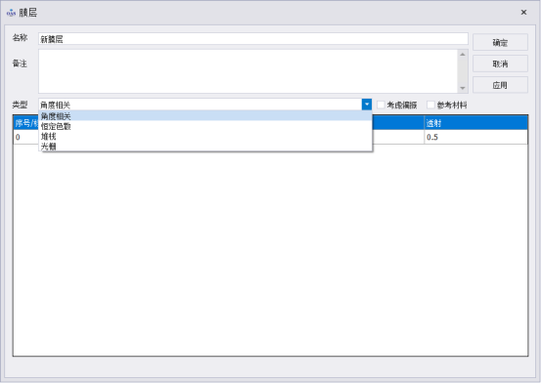Collapse the 类型 dropdown via its arrow
Screen dimensions: 542x383
tap(367, 105)
